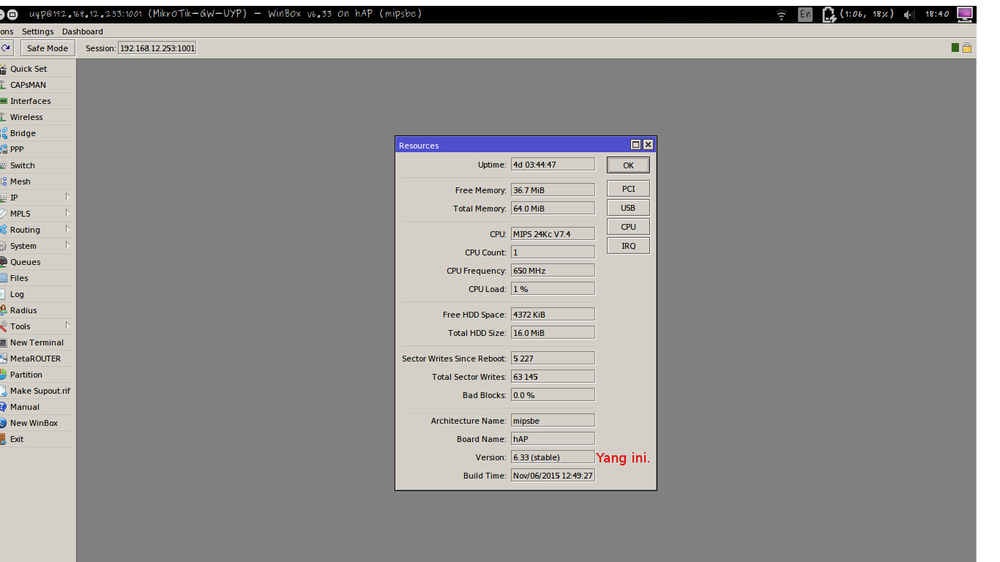Click the redo arrow toolbar icon
The width and height of the screenshot is (1000, 562).
6,48
